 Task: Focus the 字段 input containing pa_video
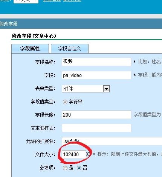click(x=96, y=75)
